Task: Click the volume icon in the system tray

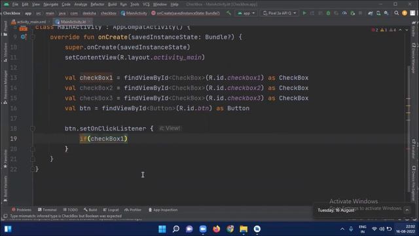Action: tap(382, 229)
